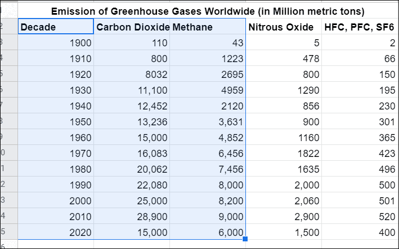399x249 pixels.
Task: Select the Decade header cell
Action: tap(56, 26)
